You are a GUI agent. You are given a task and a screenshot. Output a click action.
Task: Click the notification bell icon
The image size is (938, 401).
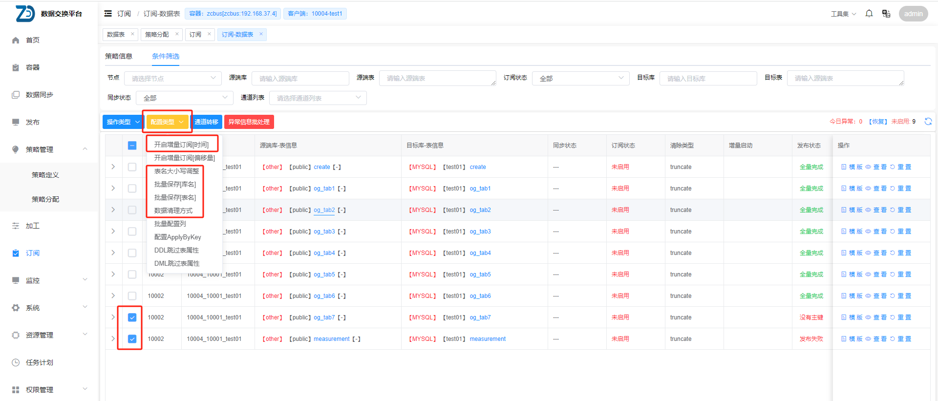(869, 14)
